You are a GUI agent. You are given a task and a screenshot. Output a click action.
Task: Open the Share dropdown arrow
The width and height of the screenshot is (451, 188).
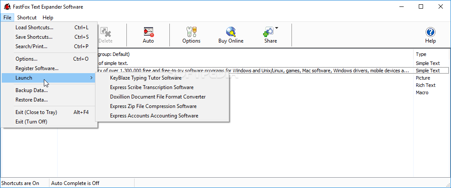pos(276,28)
